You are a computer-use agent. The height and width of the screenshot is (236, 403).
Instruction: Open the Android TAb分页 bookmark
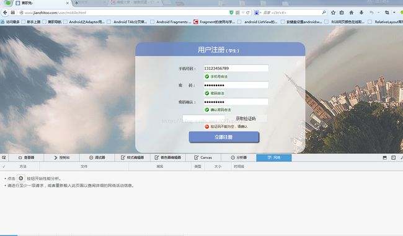tap(127, 22)
